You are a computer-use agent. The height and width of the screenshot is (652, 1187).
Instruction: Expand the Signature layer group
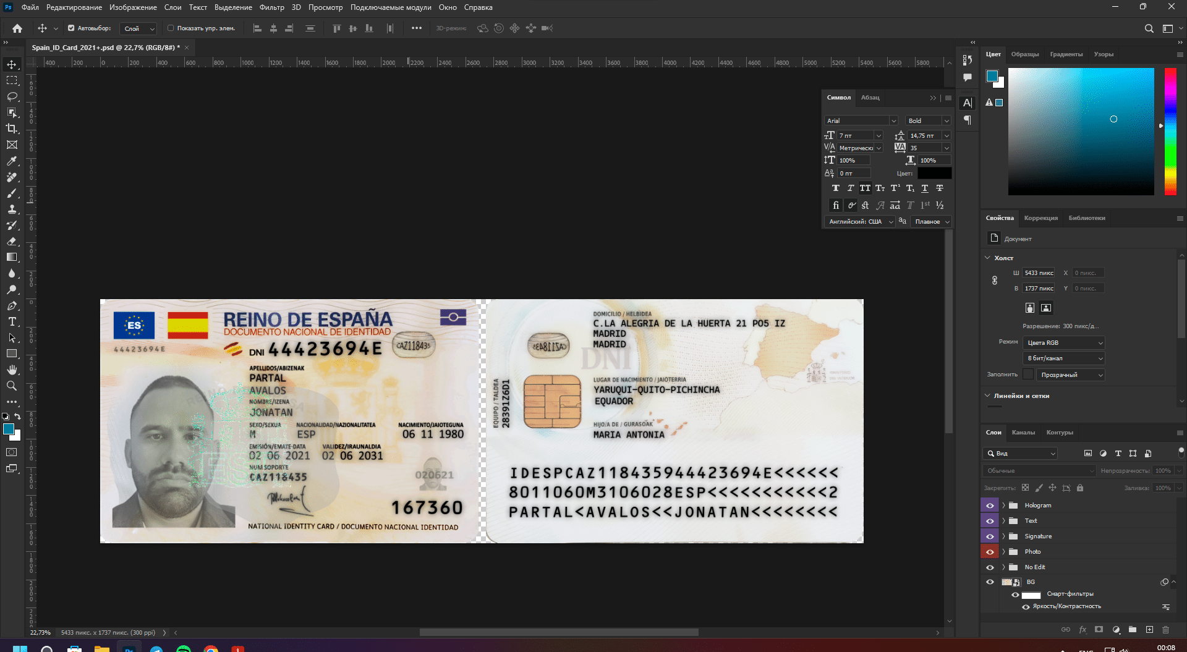click(1003, 536)
